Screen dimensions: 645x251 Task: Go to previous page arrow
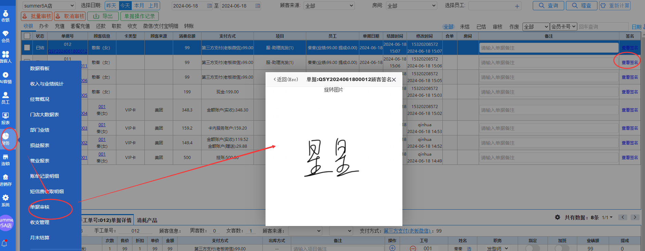623,217
